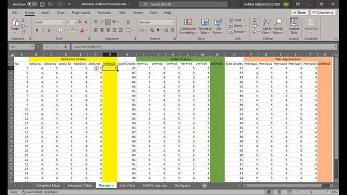
Task: Toggle italic formatting
Action: 43,30
